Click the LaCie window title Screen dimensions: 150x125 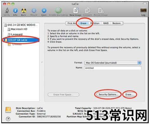(x=75, y=4)
